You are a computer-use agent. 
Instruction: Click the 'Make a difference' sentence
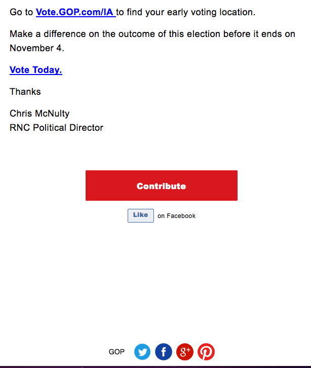(152, 41)
